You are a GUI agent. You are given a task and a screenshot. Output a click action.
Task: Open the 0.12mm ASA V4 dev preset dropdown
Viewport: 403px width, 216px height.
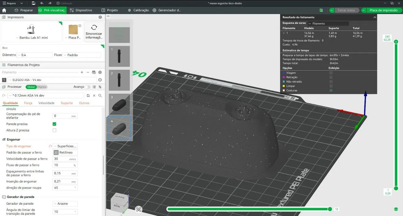tap(46, 95)
